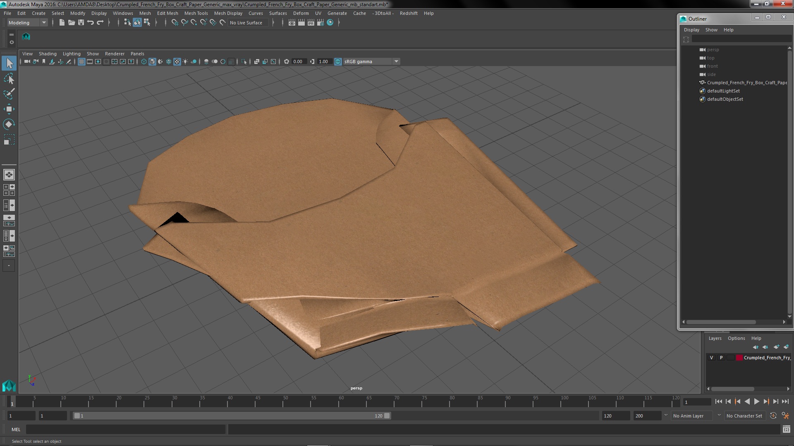Open the Edit Mesh menu
794x446 pixels.
click(x=167, y=13)
